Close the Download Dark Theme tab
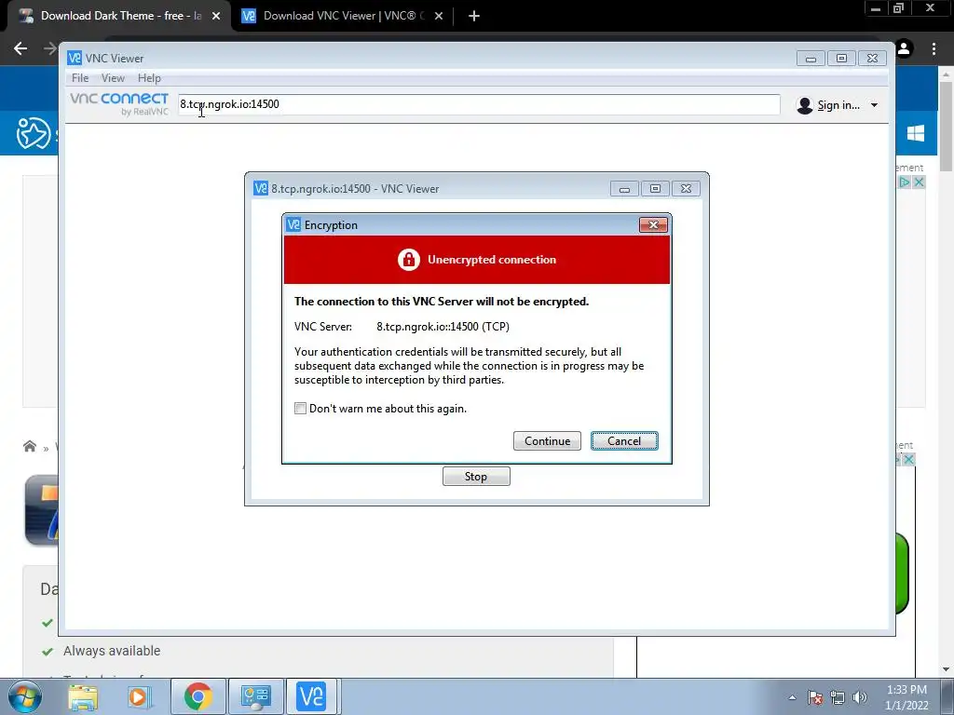This screenshot has width=954, height=715. (x=216, y=16)
